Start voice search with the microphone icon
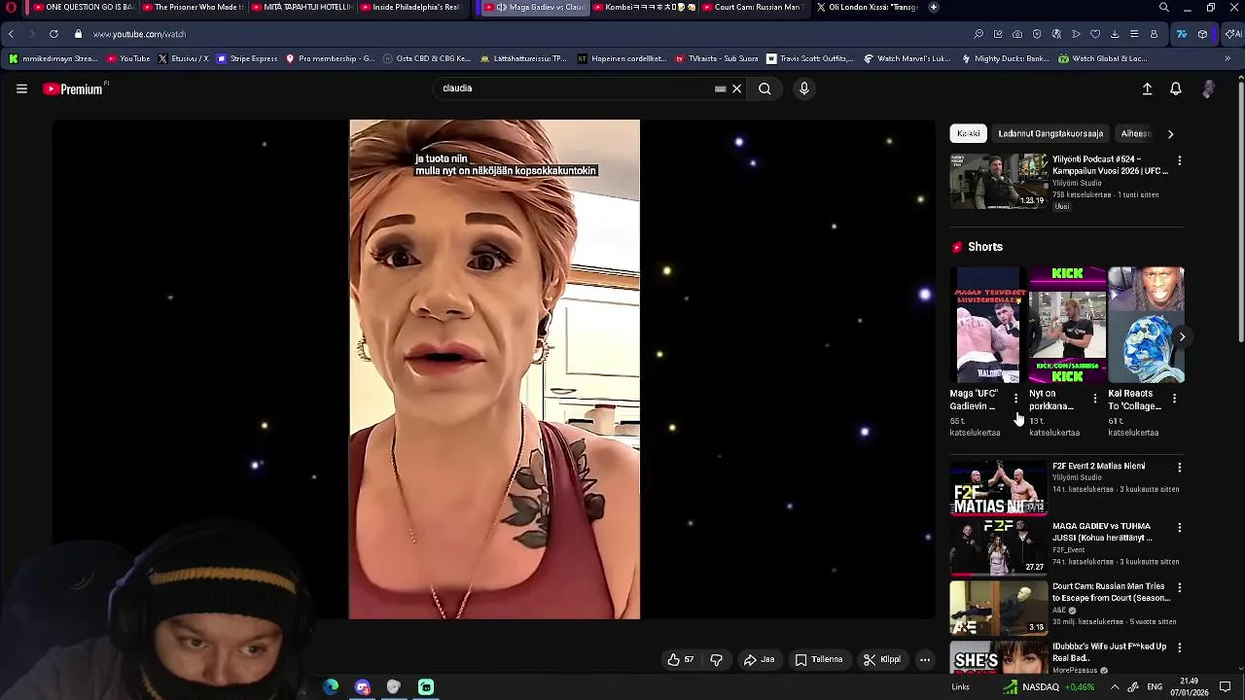 [x=803, y=88]
